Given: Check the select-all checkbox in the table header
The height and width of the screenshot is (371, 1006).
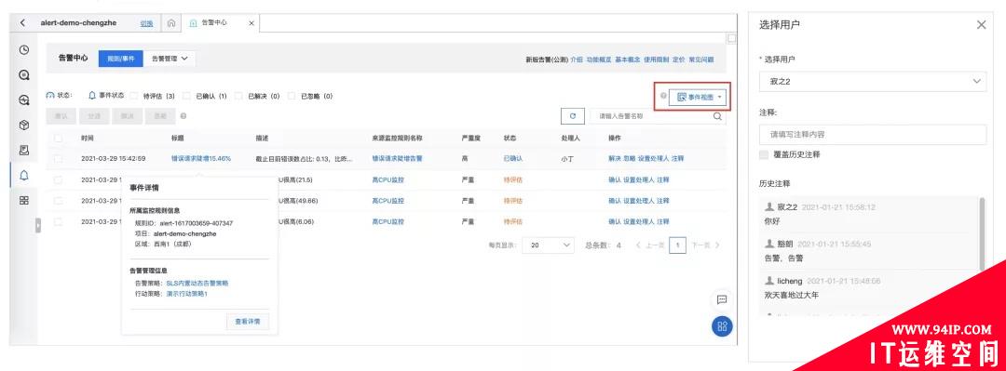Looking at the screenshot, I should coord(59,138).
